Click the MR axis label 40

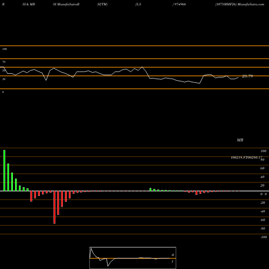tap(262, 177)
